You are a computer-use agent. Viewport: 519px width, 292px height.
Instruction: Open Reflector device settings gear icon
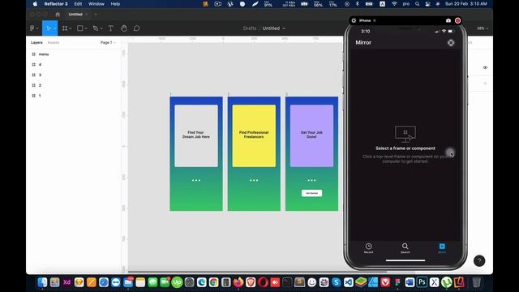pyautogui.click(x=354, y=20)
